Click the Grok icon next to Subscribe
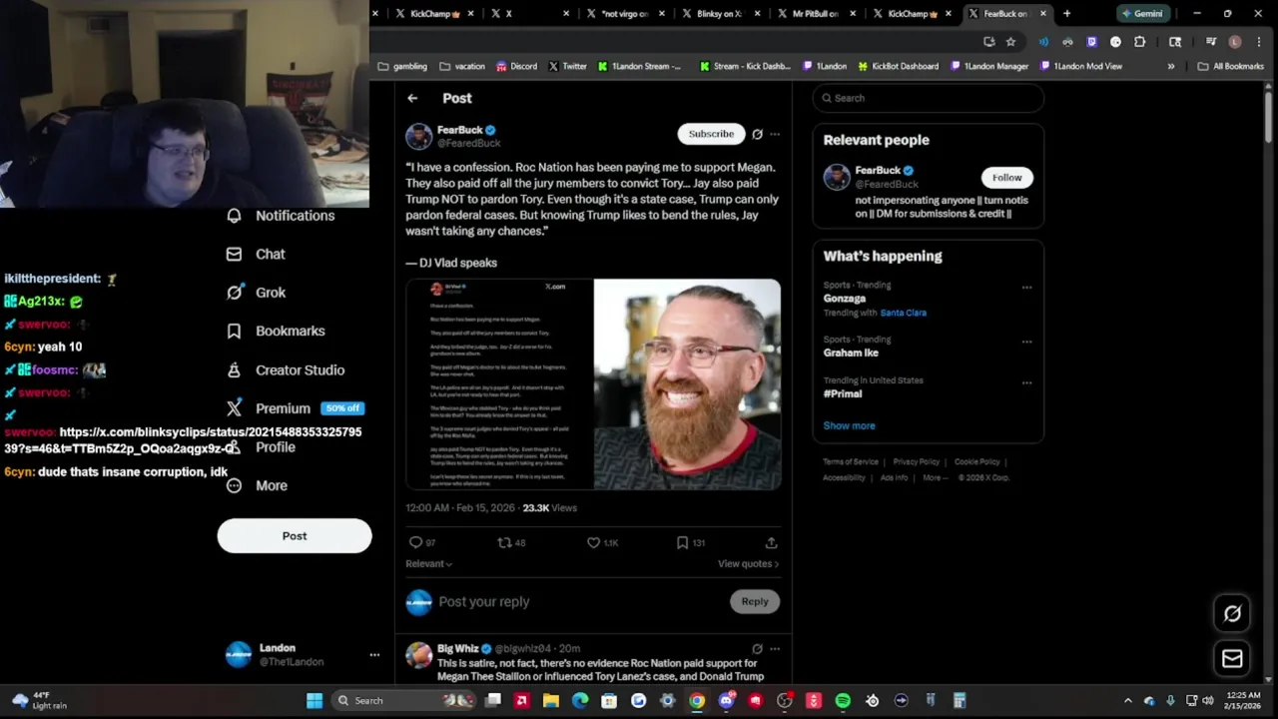Screen dimensions: 1278x719 tap(757, 134)
